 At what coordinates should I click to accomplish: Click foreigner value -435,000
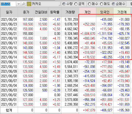tap(106, 19)
